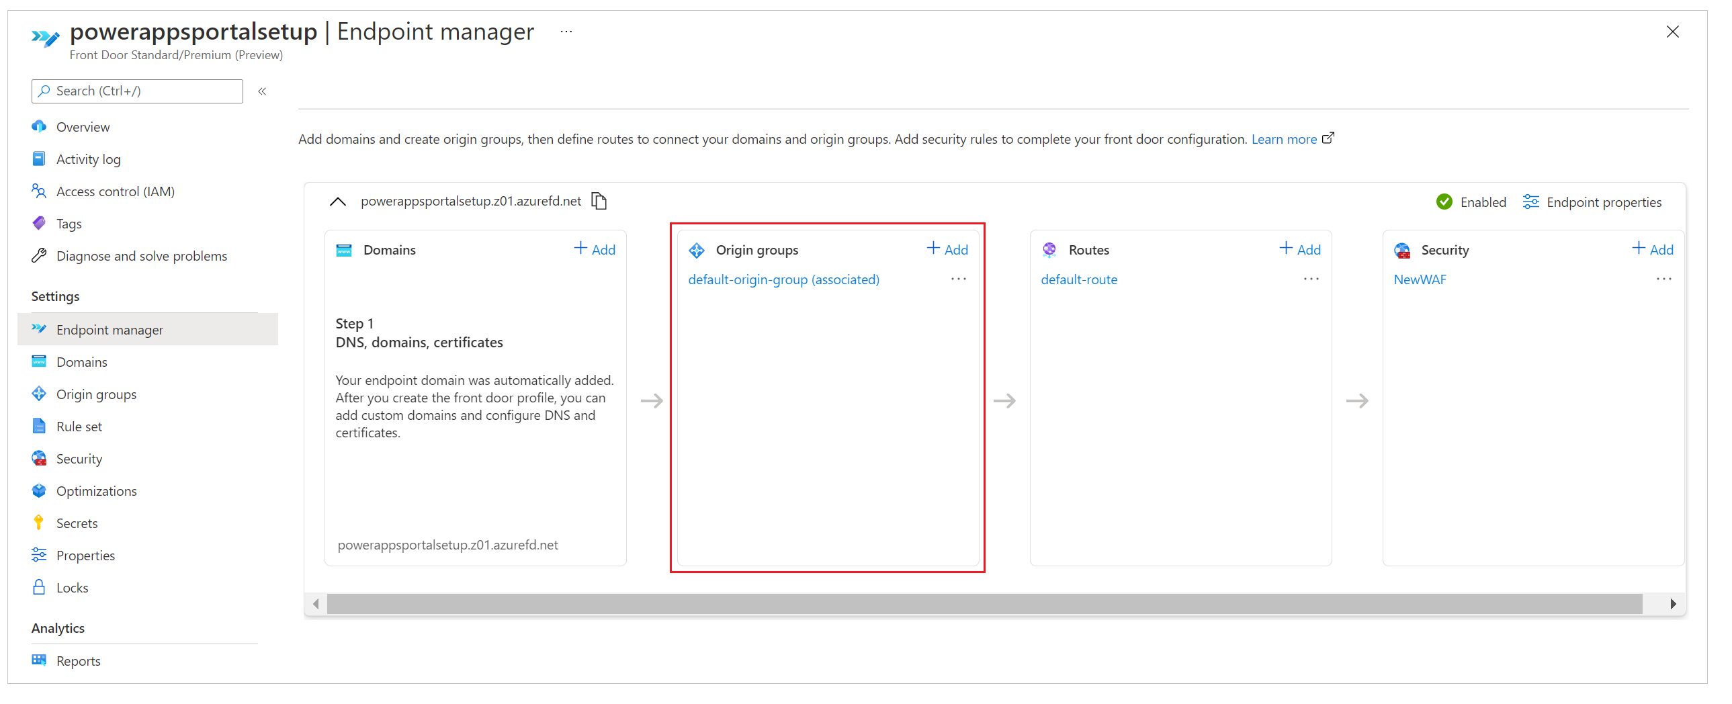
Task: Click the sidebar Security globe icon
Action: pyautogui.click(x=39, y=459)
